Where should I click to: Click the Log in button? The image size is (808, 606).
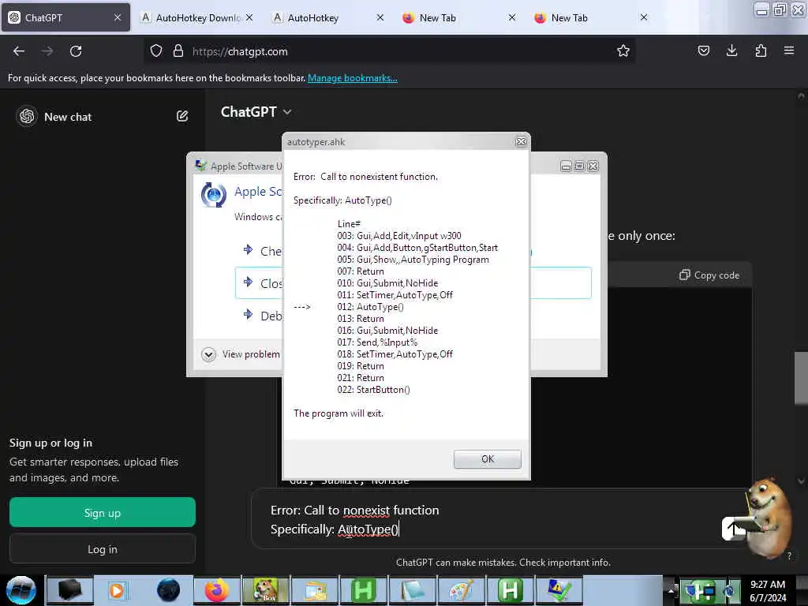click(x=103, y=549)
